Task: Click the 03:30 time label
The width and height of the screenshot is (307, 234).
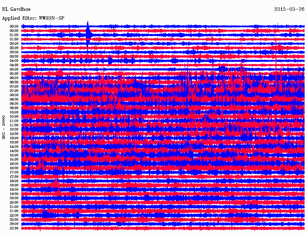Action: tap(14, 56)
